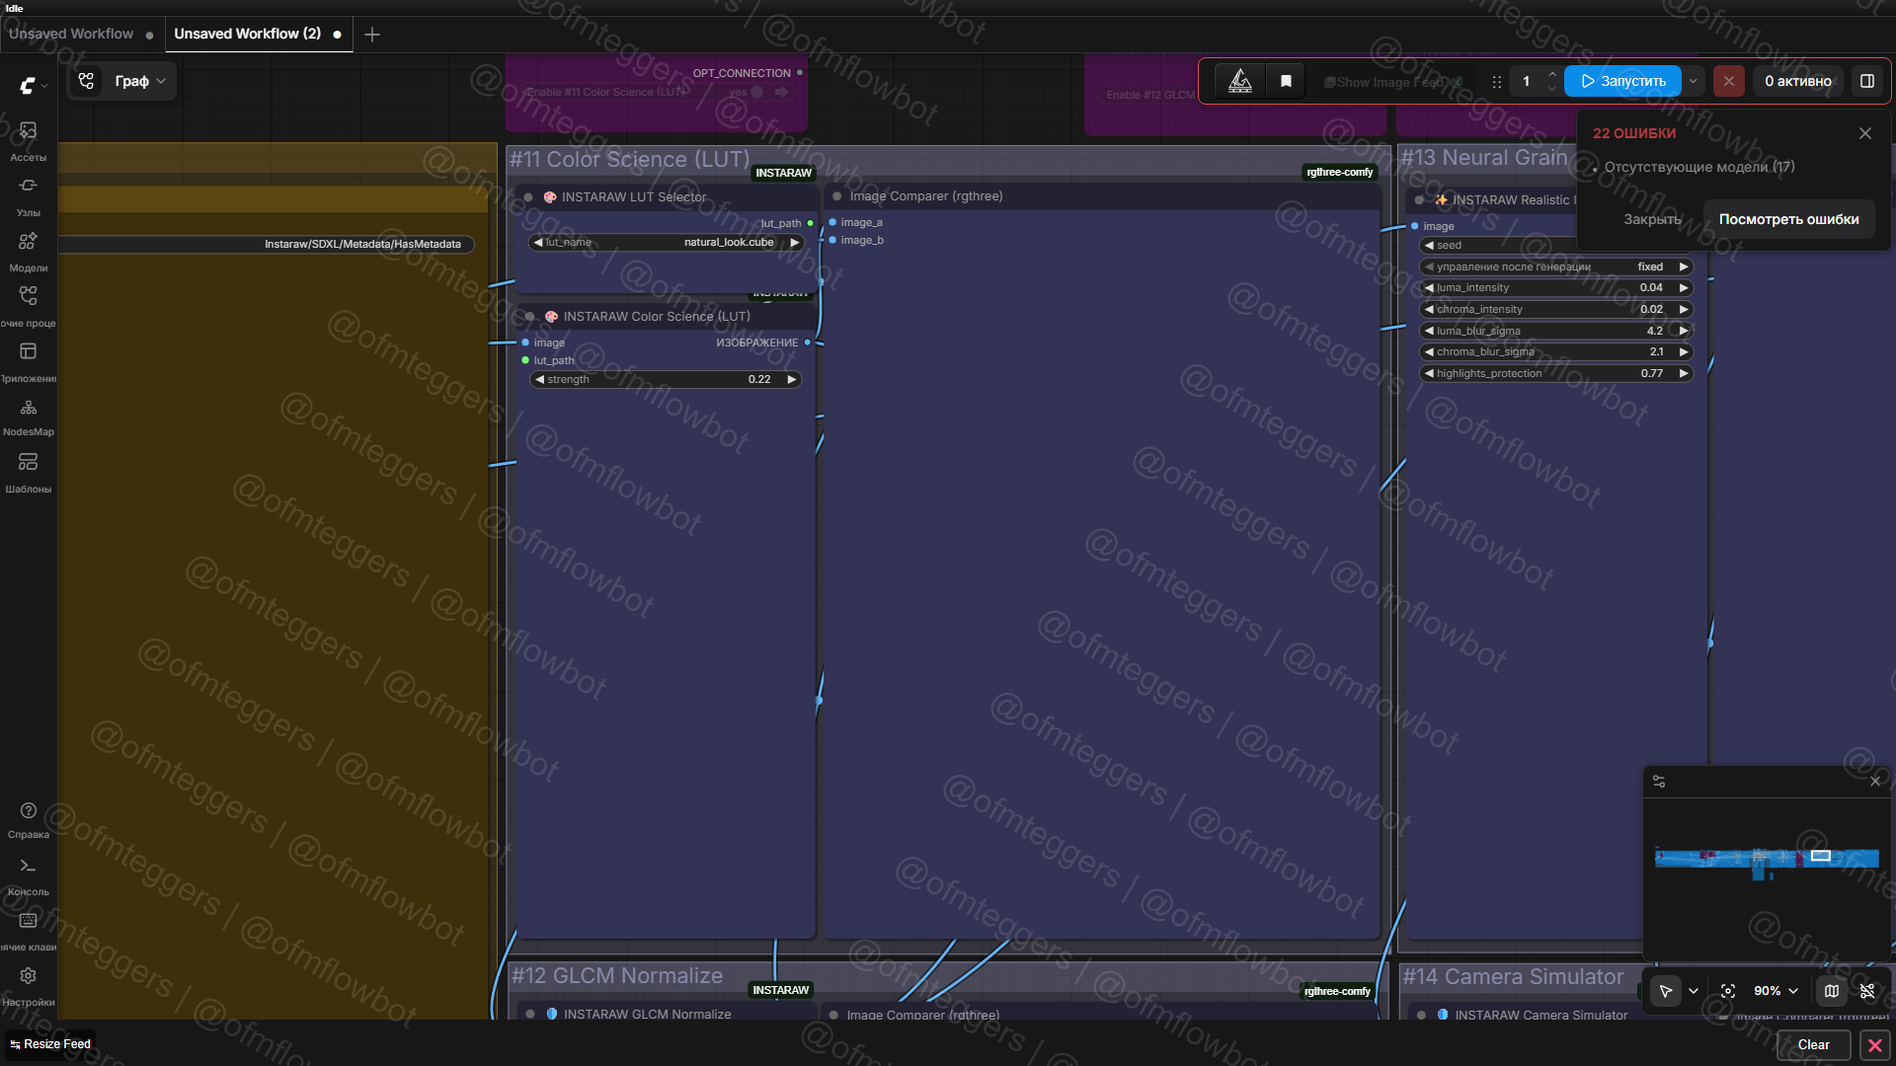Image resolution: width=1896 pixels, height=1066 pixels.
Task: Open the NodesMap sidebar panel
Action: [x=28, y=415]
